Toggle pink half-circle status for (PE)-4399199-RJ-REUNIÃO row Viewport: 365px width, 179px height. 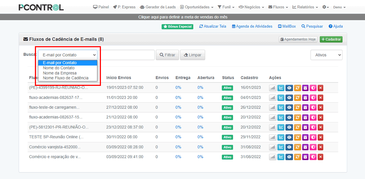click(x=313, y=88)
